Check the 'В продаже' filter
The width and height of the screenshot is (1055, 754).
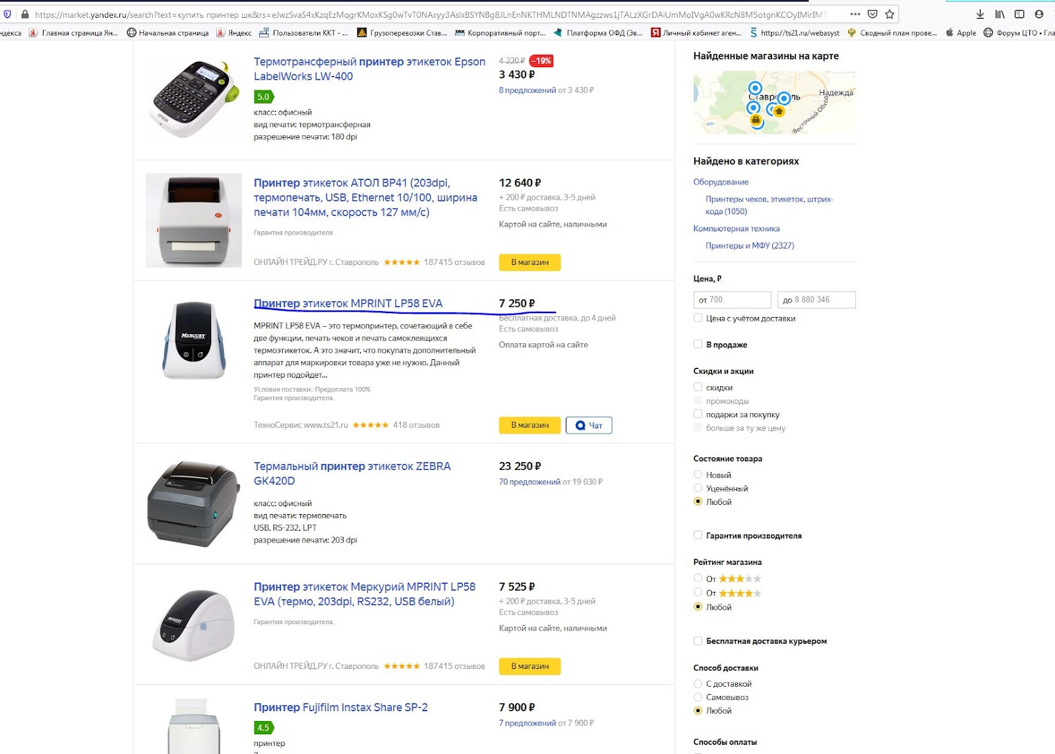pyautogui.click(x=698, y=344)
